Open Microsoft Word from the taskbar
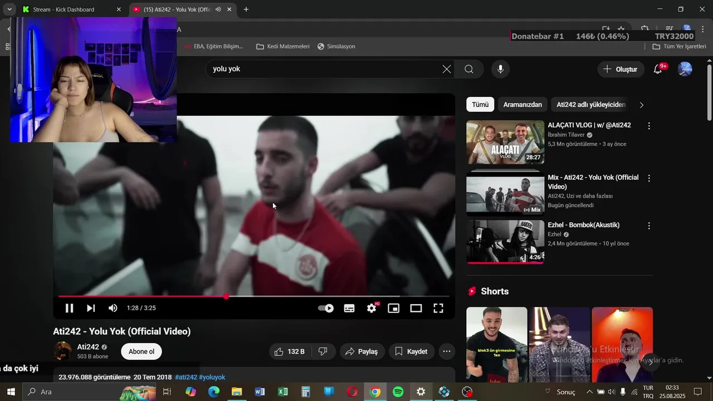 pyautogui.click(x=260, y=392)
